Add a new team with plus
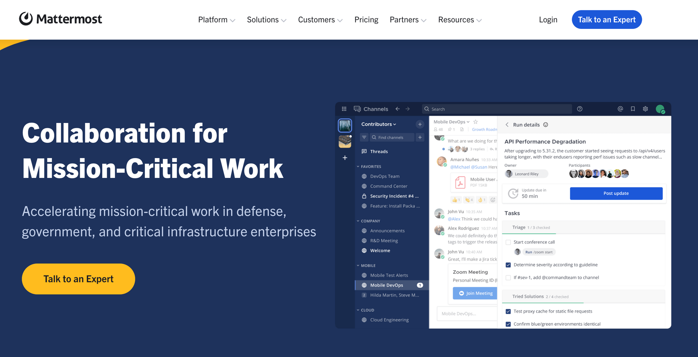 click(345, 158)
